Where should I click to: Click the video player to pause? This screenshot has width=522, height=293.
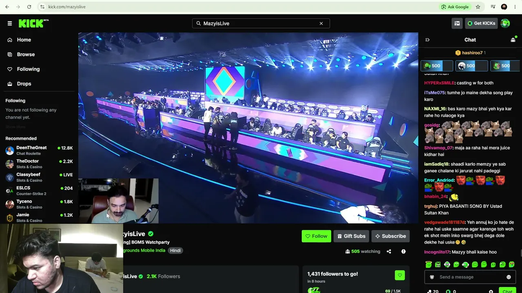(248, 128)
